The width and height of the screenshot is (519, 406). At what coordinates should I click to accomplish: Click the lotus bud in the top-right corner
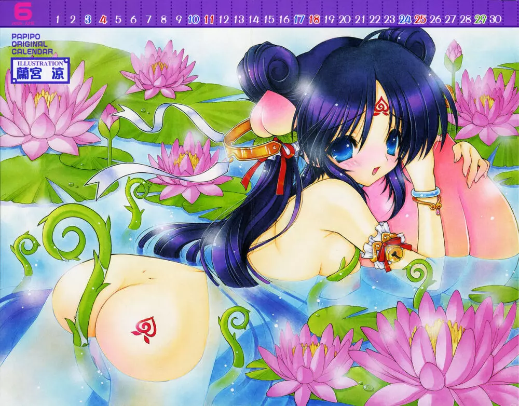tap(454, 51)
